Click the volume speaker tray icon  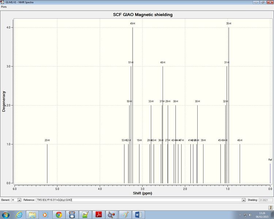[x=250, y=215]
